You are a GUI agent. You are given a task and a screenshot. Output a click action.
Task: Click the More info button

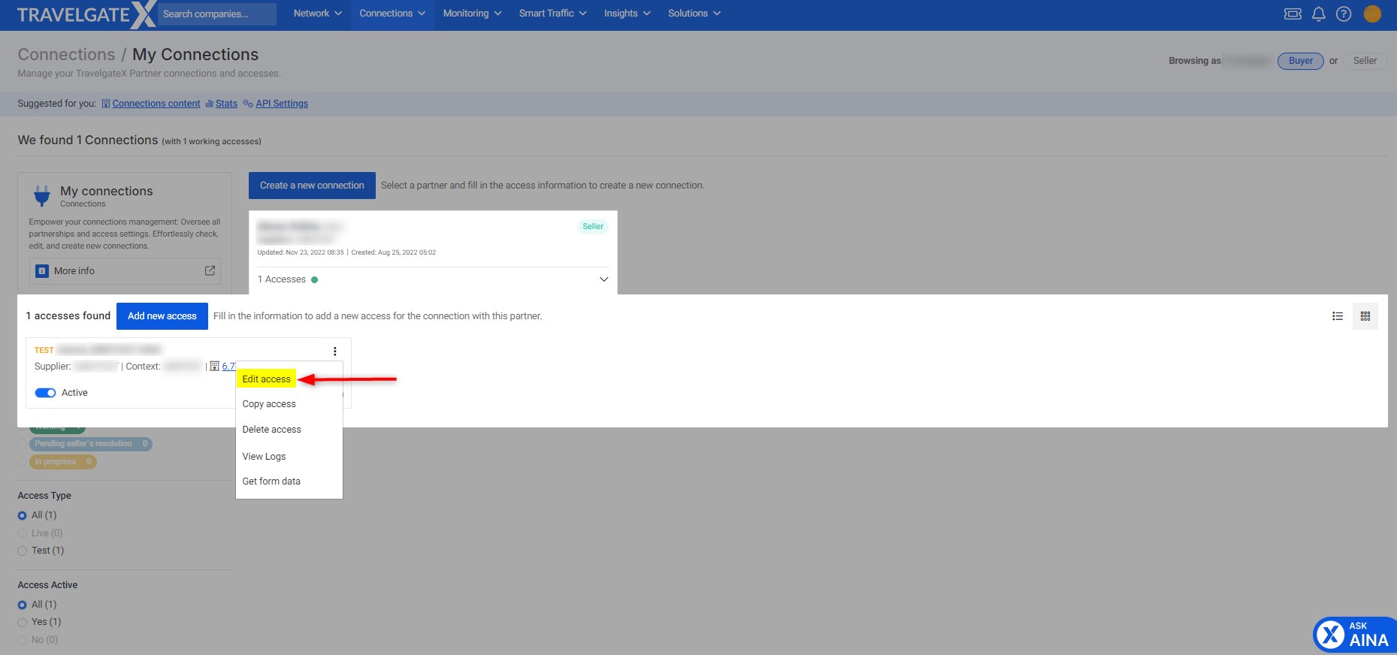coord(125,271)
